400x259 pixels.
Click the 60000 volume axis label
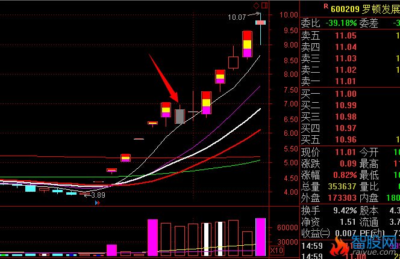coord(287,228)
